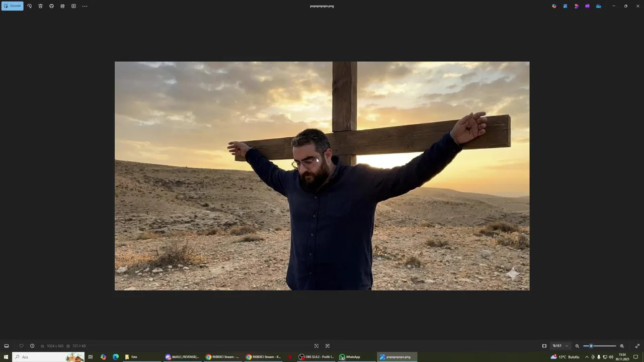Click the zoom in magnifier icon
Screen dimensions: 644x362
click(622, 346)
